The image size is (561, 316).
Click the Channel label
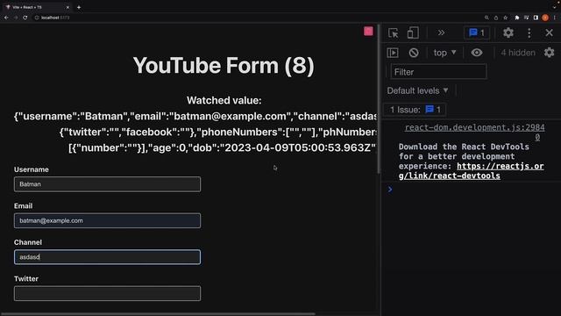pos(28,242)
